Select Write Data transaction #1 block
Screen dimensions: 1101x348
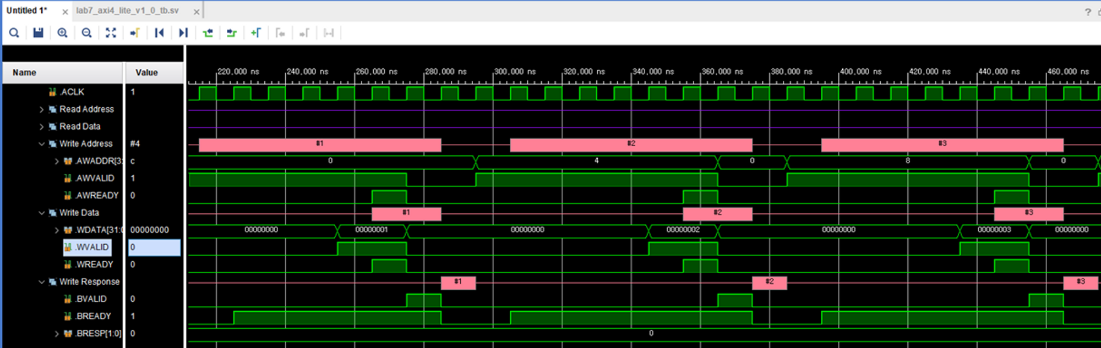406,214
